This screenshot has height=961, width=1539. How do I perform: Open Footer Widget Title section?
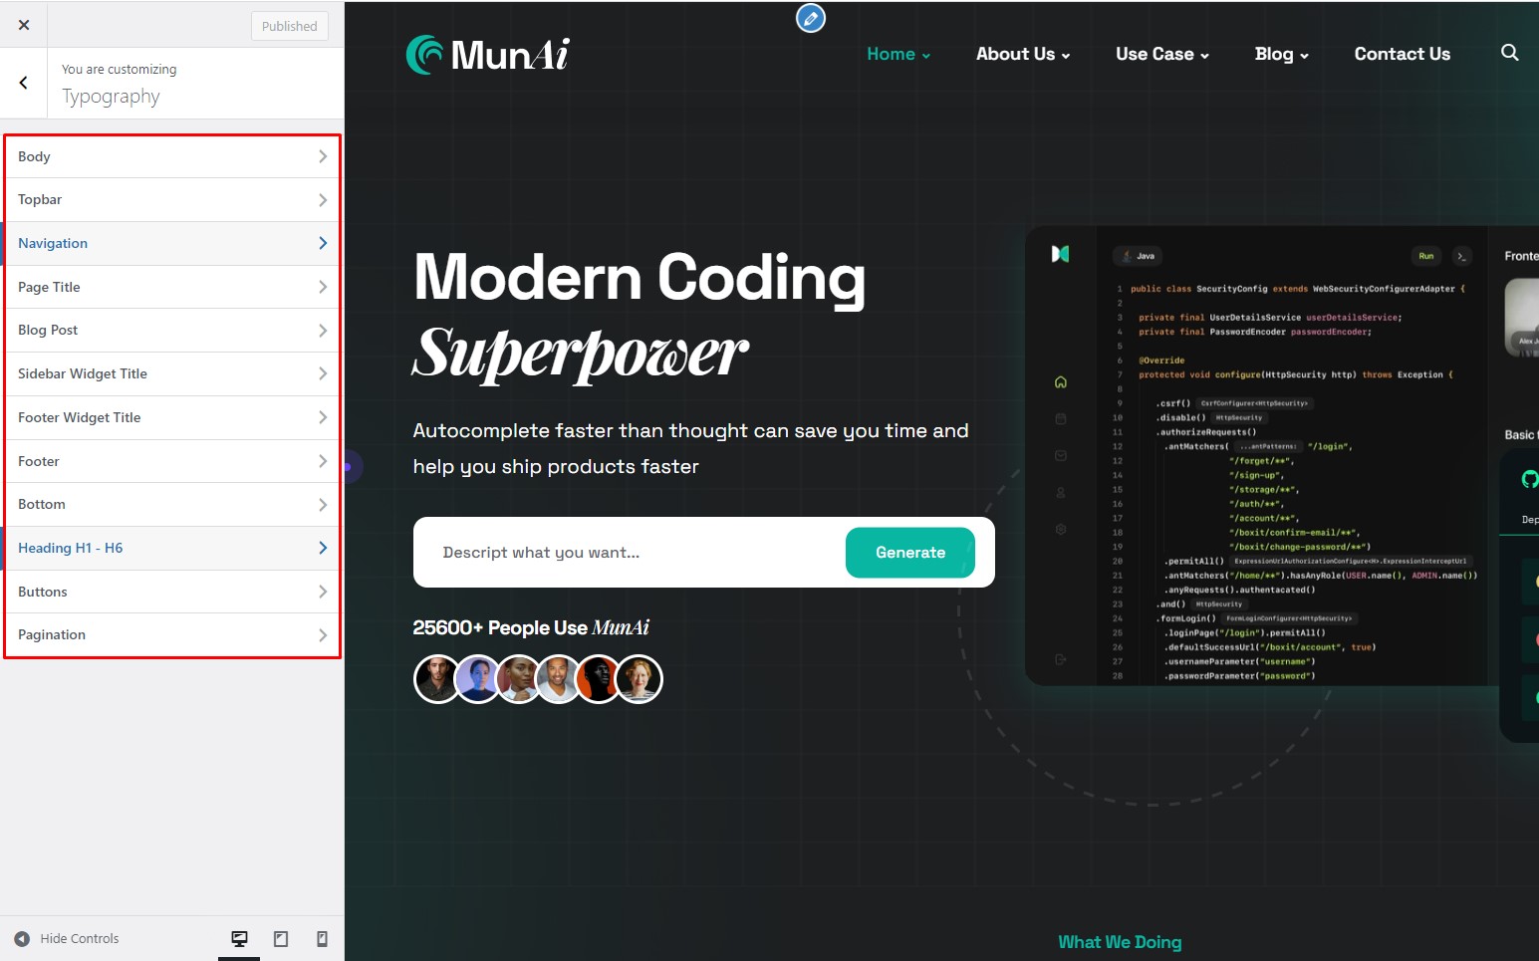(172, 417)
